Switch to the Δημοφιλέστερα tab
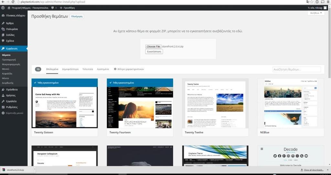 (70, 69)
